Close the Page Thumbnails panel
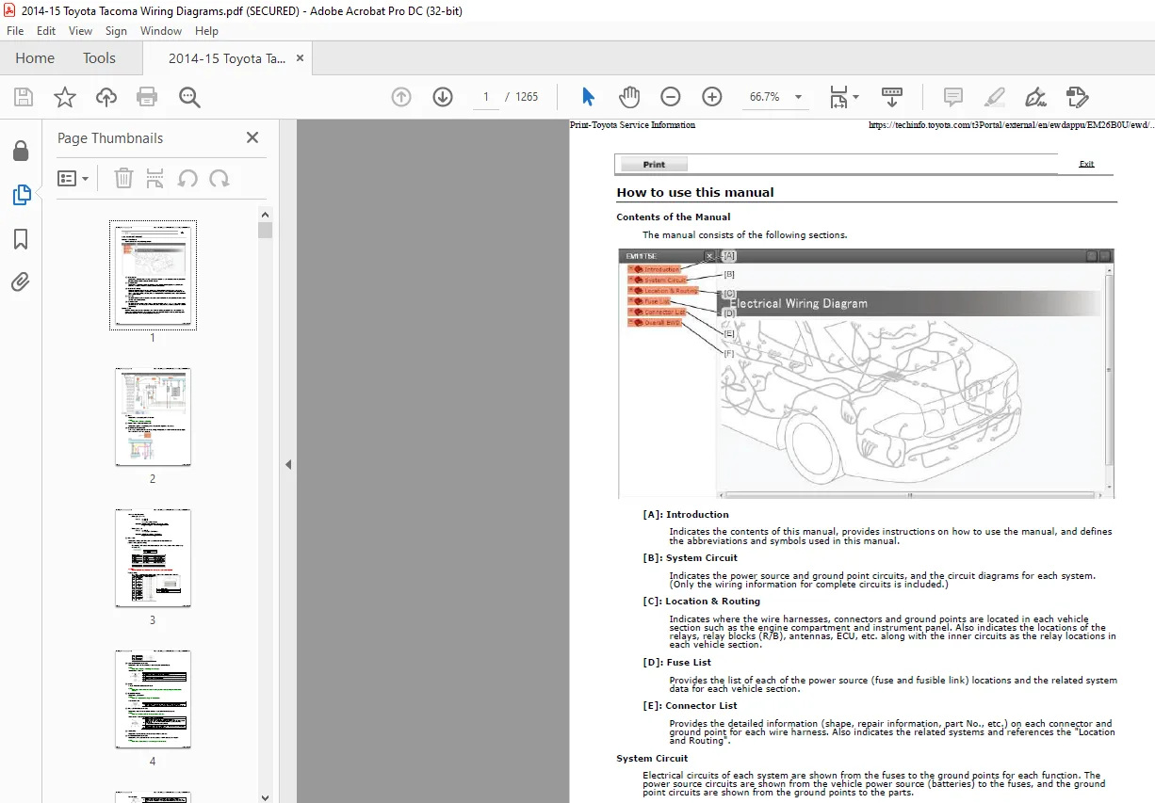This screenshot has height=803, width=1155. click(x=252, y=137)
